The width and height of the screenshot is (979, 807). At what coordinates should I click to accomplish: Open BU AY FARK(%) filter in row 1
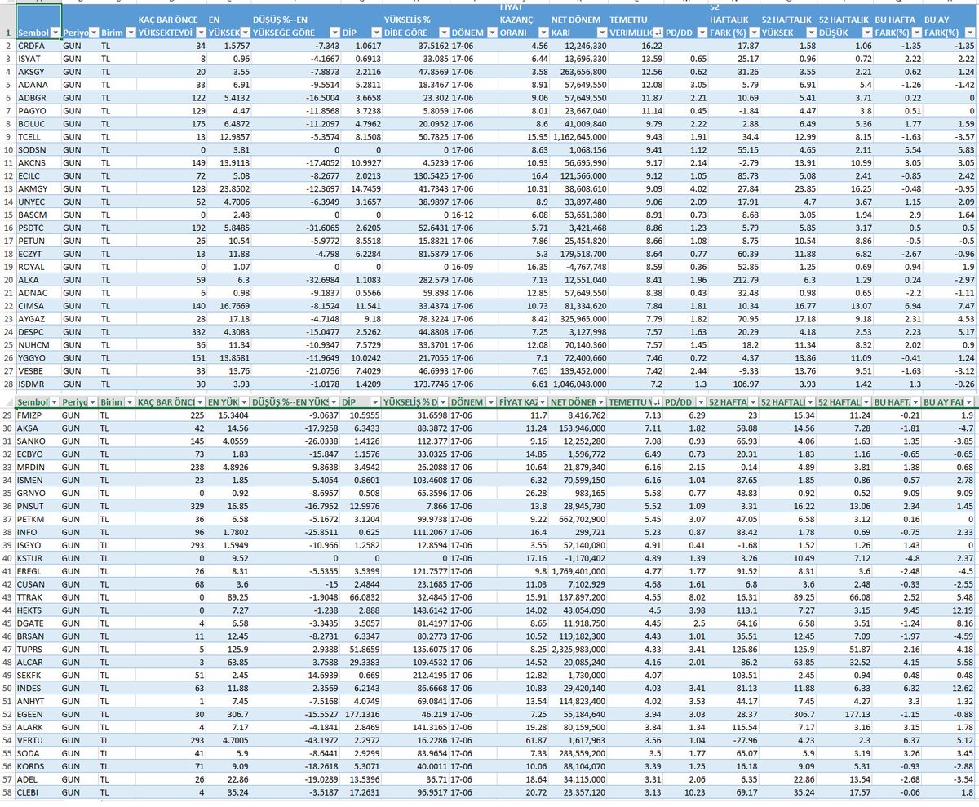969,33
